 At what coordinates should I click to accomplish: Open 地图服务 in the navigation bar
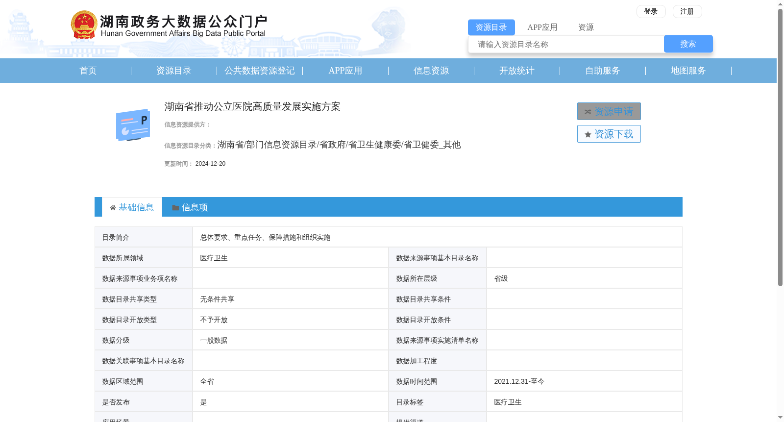(688, 71)
